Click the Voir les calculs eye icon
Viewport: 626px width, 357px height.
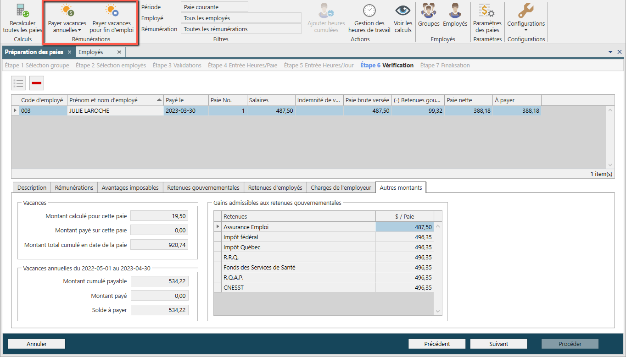pos(403,10)
